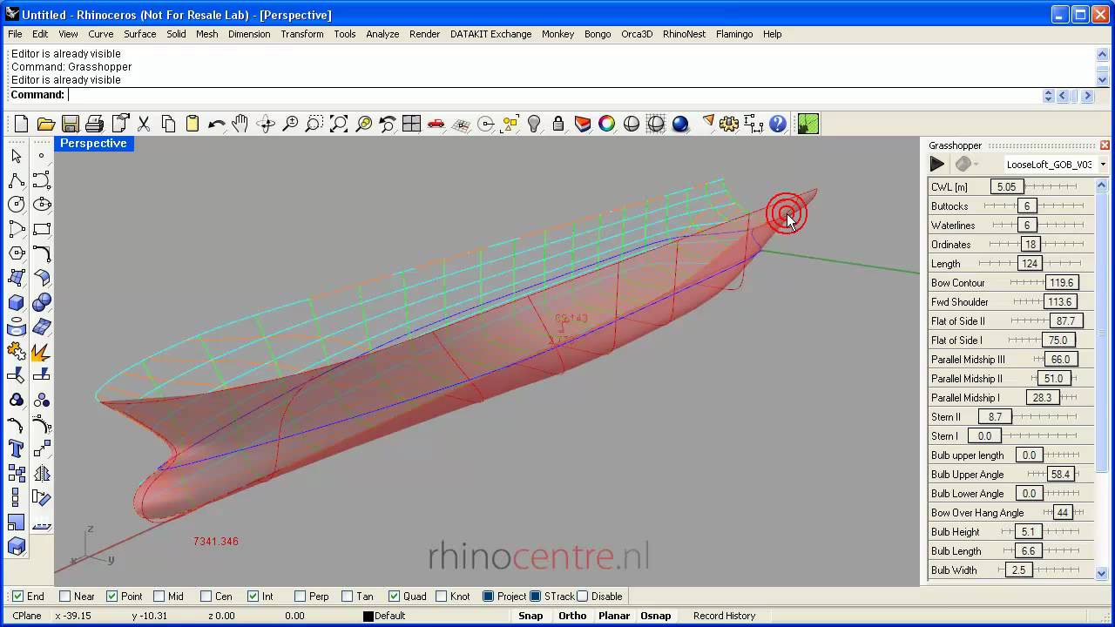The width and height of the screenshot is (1115, 627).
Task: Uncheck the Quad object snap
Action: point(394,597)
